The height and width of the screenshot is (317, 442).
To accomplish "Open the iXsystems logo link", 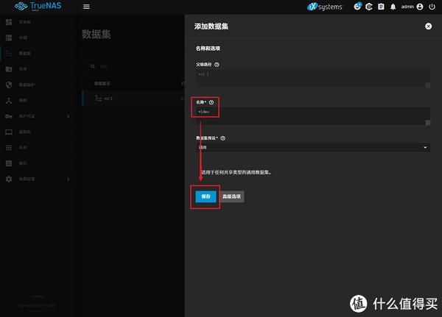I will [x=325, y=7].
